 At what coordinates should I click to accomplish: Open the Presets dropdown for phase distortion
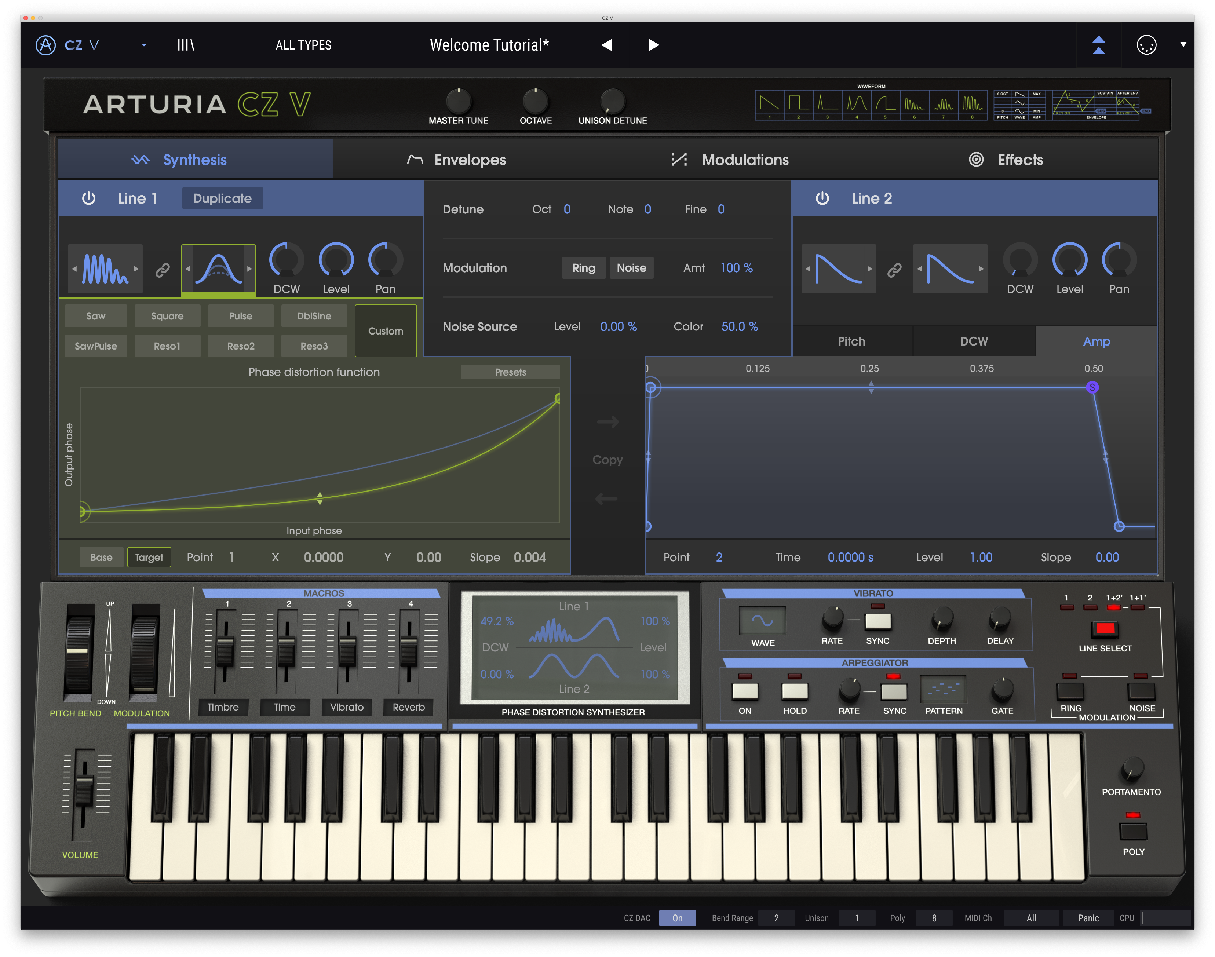(510, 372)
